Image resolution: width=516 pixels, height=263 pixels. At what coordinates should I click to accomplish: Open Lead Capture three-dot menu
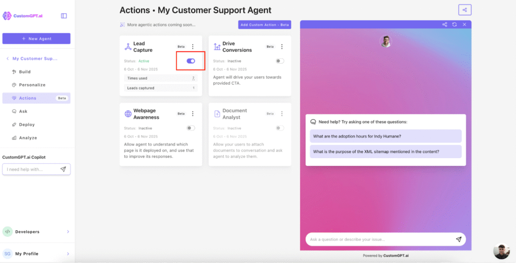point(193,47)
